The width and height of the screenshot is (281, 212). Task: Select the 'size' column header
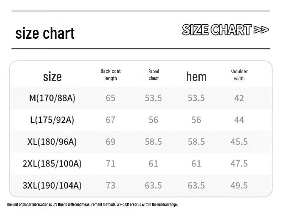tap(52, 77)
